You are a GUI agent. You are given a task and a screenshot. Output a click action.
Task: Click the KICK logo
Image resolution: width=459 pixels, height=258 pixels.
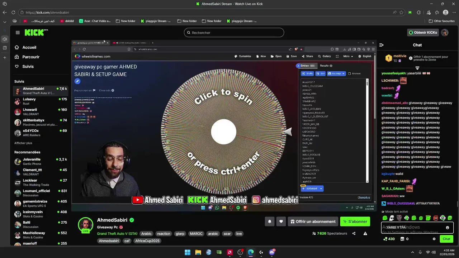click(x=36, y=33)
